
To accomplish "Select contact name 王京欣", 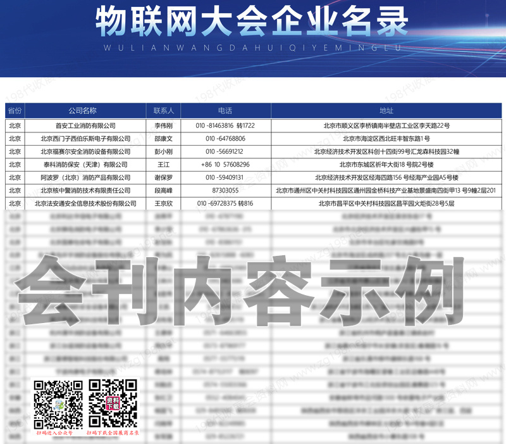I will click(164, 203).
